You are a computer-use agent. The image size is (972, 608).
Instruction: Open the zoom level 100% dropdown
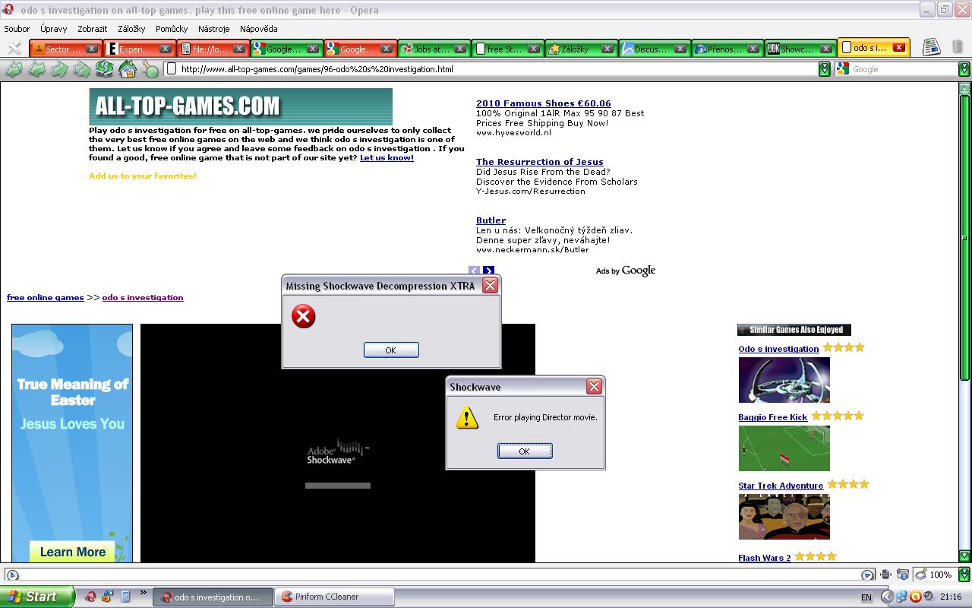tap(964, 575)
